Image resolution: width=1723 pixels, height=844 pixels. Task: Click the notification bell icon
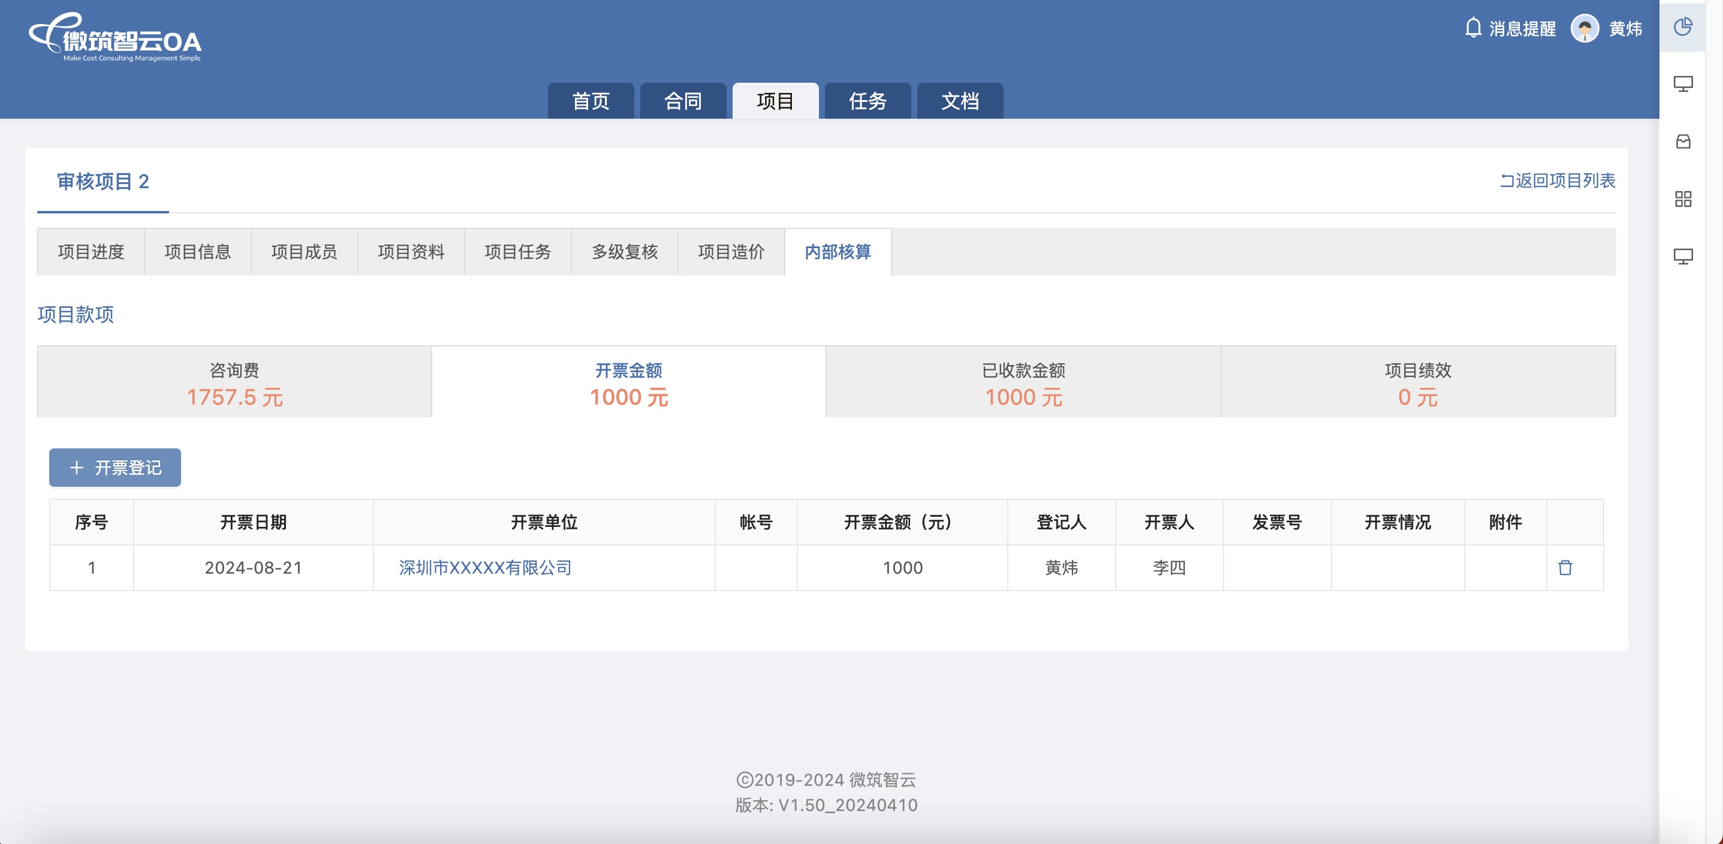pyautogui.click(x=1472, y=28)
